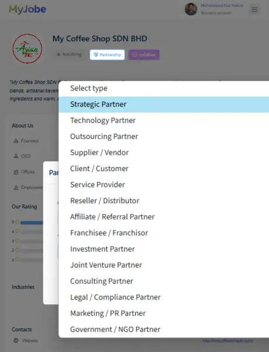Click the MyJobe logo

(27, 9)
